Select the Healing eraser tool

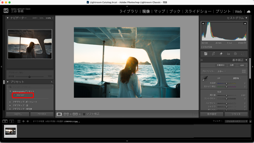click(x=221, y=54)
